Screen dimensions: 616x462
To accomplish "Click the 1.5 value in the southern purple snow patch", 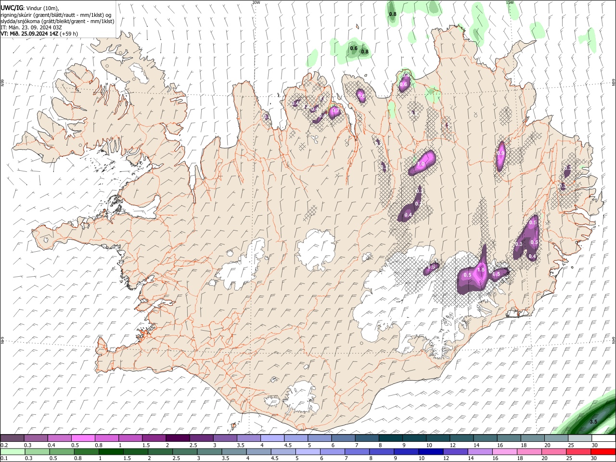I will [x=480, y=270].
